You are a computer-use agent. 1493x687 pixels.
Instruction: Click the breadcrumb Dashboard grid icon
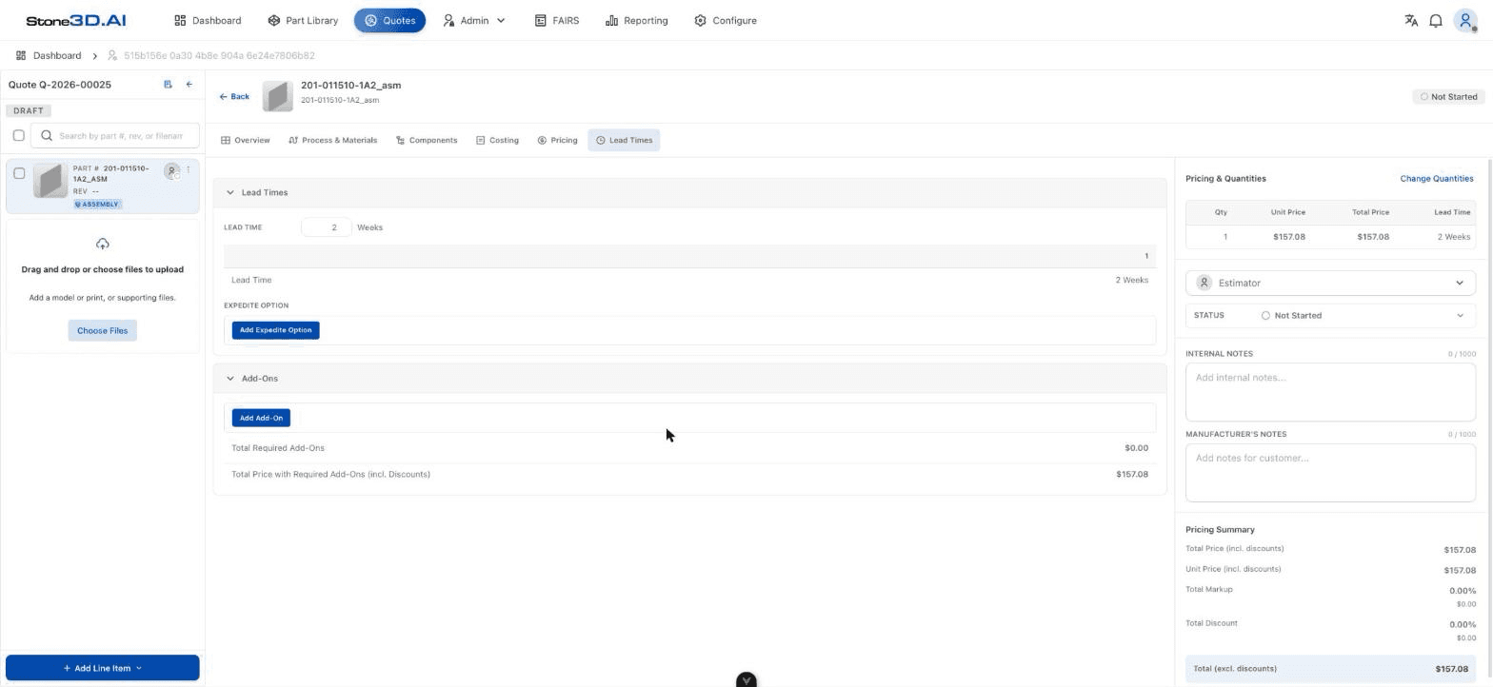[21, 55]
